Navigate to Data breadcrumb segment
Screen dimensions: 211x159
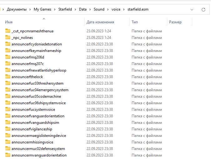point(83,9)
